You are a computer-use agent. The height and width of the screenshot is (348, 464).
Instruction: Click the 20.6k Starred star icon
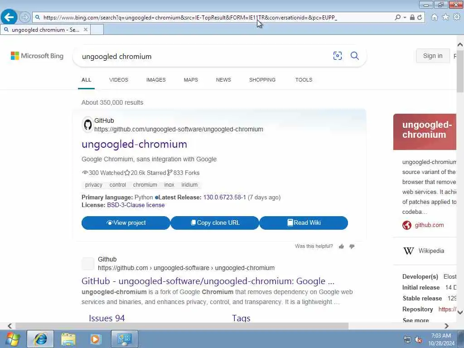pyautogui.click(x=127, y=173)
